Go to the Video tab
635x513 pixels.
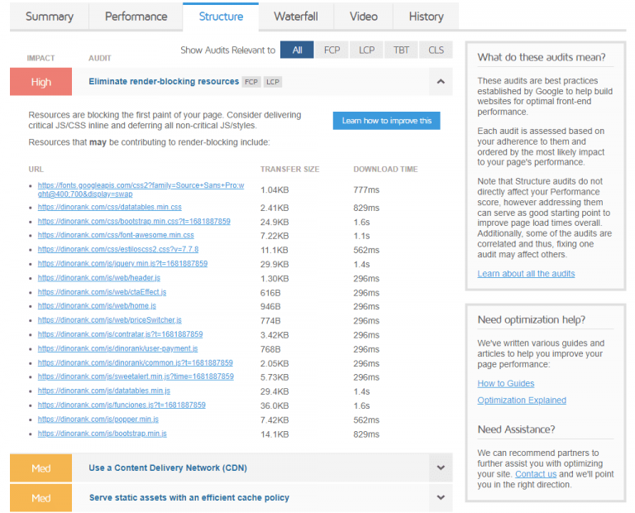click(x=364, y=17)
